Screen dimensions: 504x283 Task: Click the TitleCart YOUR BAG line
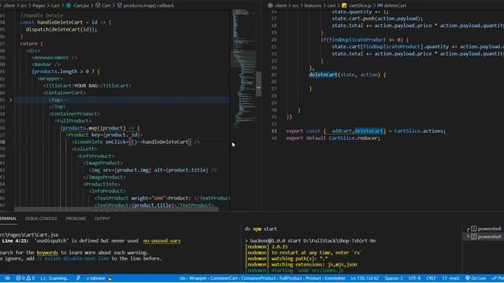[x=87, y=86]
